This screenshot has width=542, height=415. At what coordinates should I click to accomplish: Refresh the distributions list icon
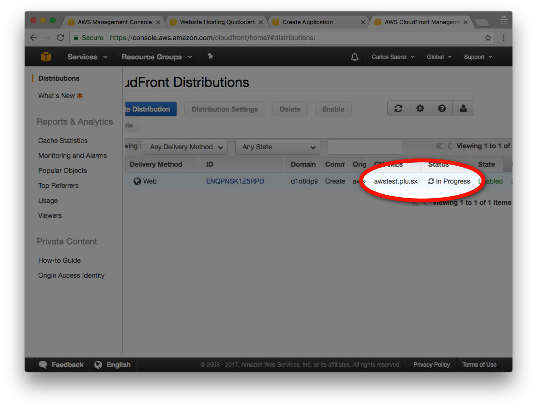click(398, 109)
